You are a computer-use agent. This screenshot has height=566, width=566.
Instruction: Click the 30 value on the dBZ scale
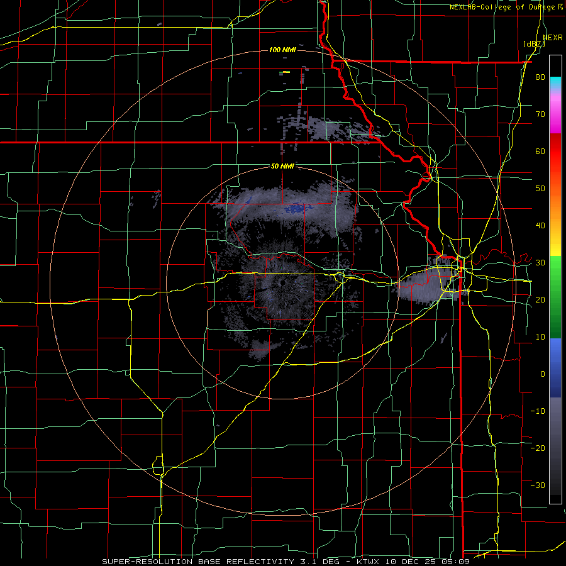pyautogui.click(x=540, y=263)
